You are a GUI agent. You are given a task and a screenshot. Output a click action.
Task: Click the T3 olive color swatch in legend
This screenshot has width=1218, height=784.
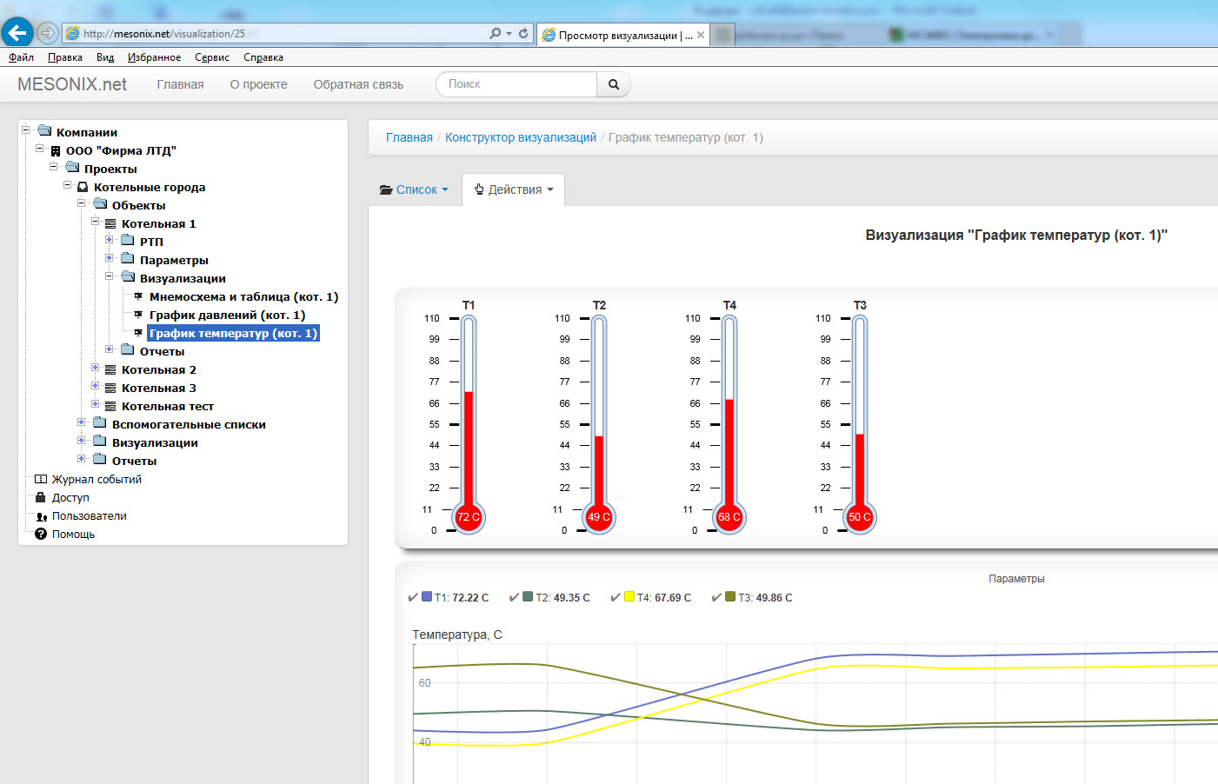(x=730, y=596)
